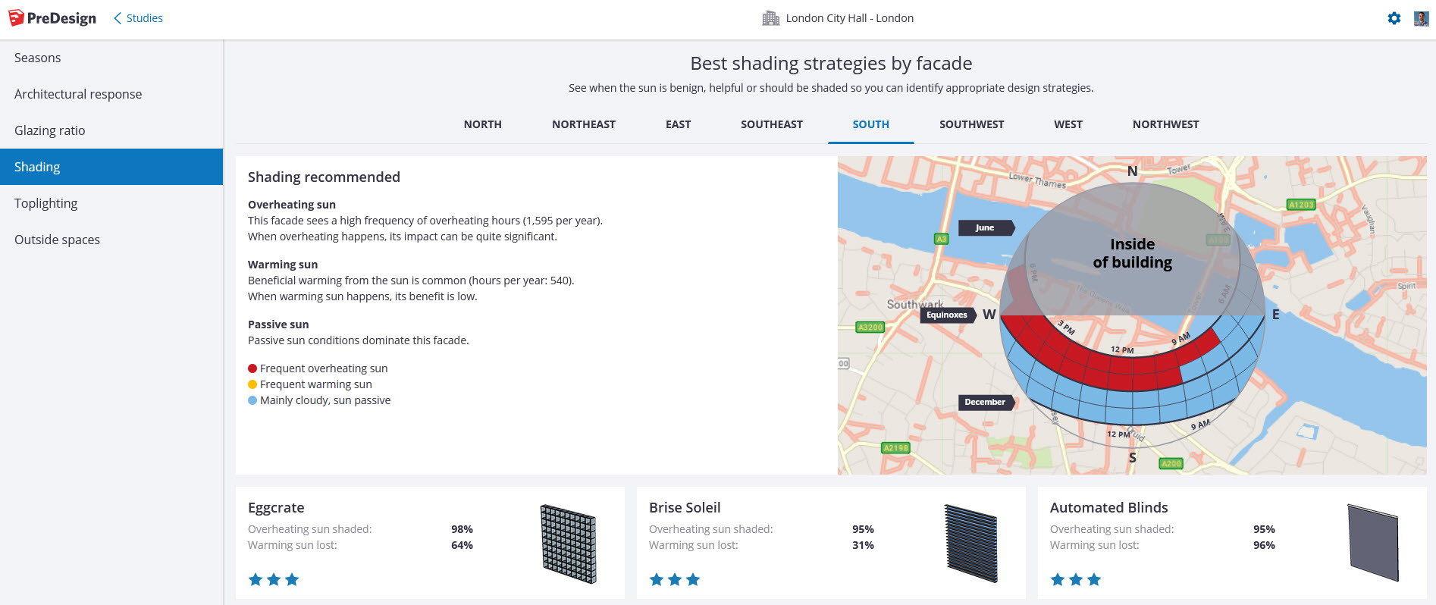Click the red Frequent overheating sun legend dot

click(x=252, y=368)
